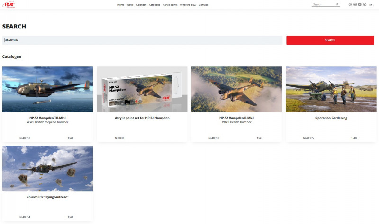379x224 pixels.
Task: Expand the En language dropdown
Action: [x=371, y=5]
